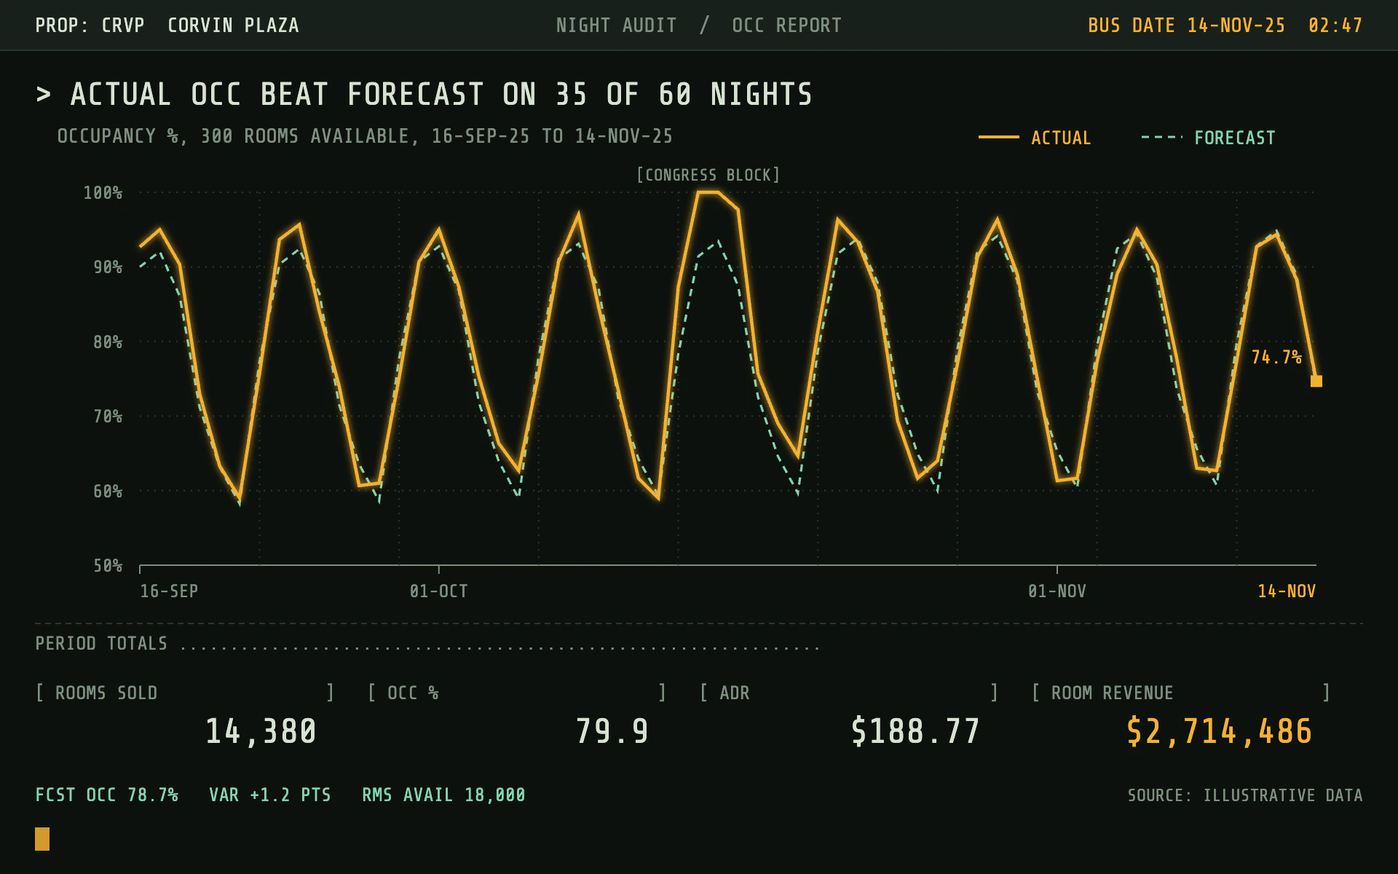Click the 70% y-axis label
Image resolution: width=1398 pixels, height=874 pixels.
click(x=108, y=417)
